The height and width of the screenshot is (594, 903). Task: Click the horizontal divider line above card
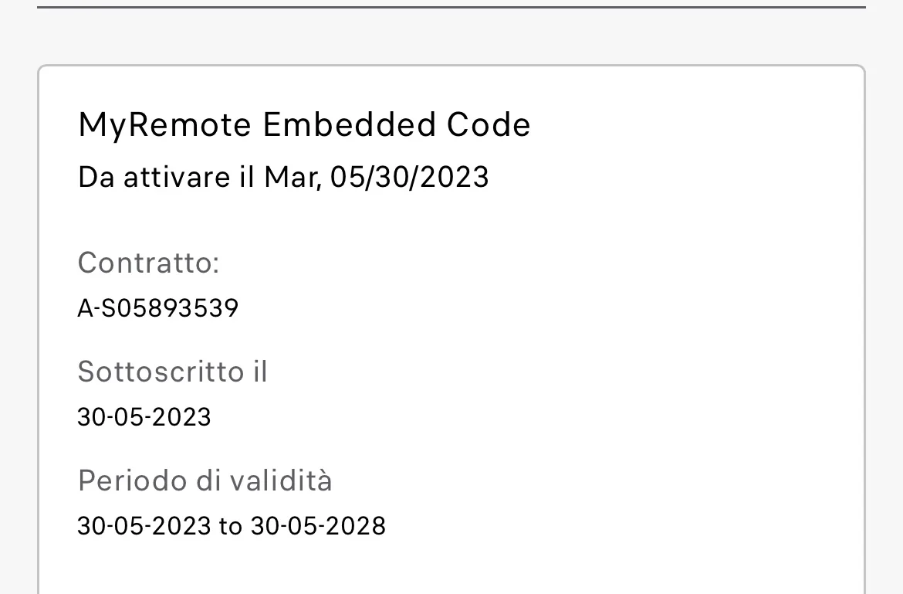451,7
